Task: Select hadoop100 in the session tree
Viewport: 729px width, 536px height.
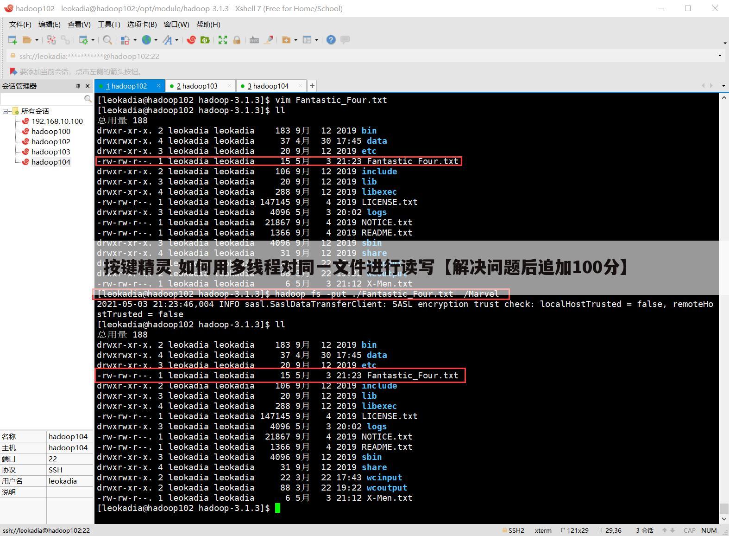Action: click(50, 131)
